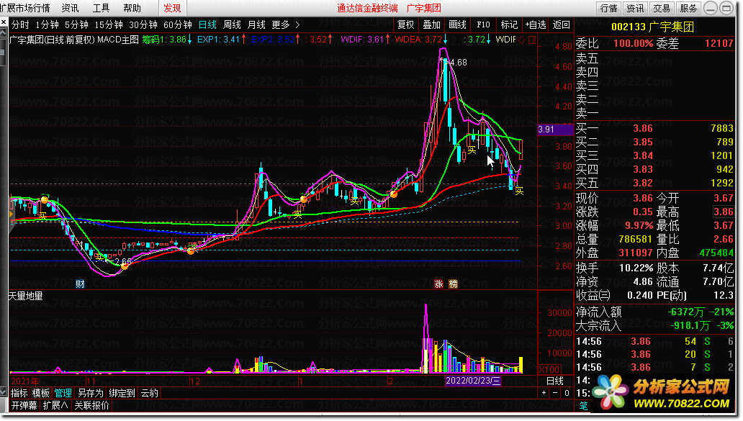The height and width of the screenshot is (421, 743).
Task: Switch to the 60分钟 period
Action: 177,24
